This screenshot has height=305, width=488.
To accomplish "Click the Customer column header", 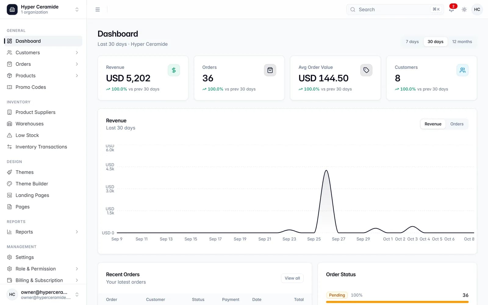I will coord(155,300).
